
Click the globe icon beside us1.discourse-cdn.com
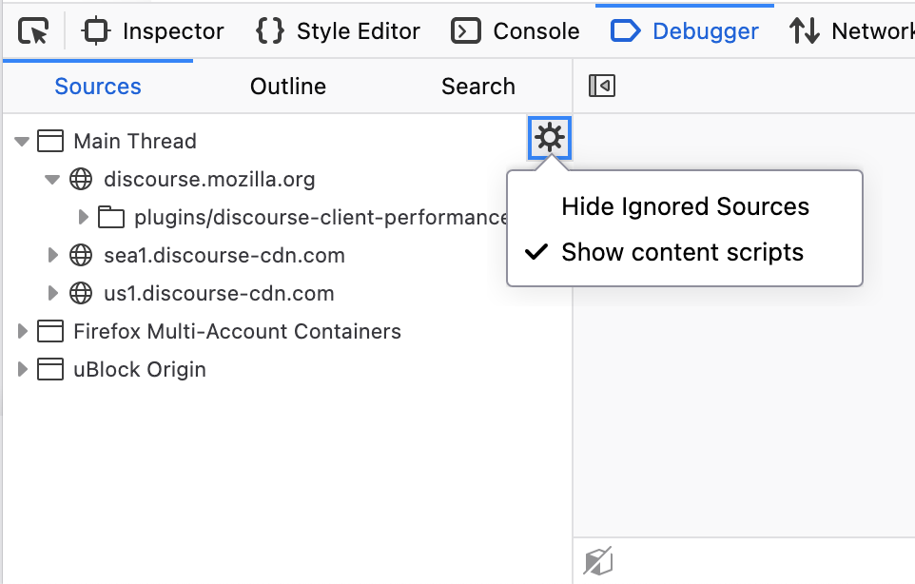82,293
